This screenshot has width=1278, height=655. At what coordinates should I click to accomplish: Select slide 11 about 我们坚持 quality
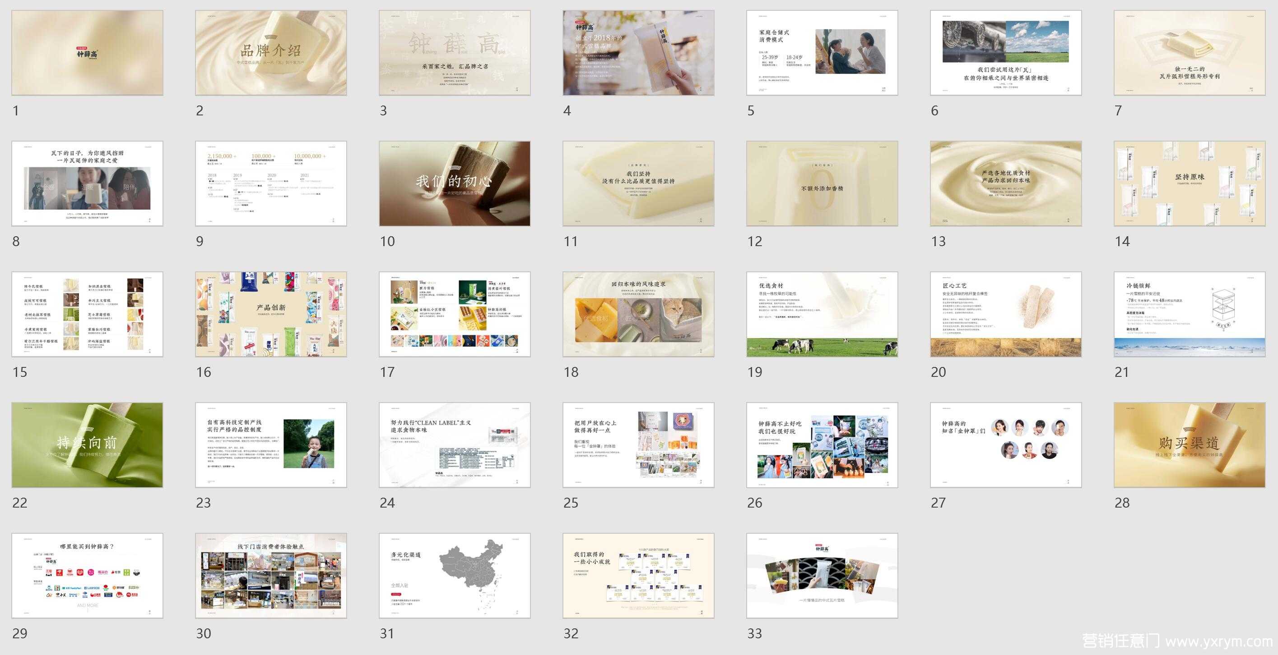pyautogui.click(x=638, y=183)
